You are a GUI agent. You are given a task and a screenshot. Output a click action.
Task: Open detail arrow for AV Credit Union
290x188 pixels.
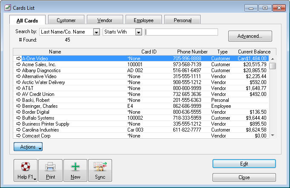(x=18, y=94)
